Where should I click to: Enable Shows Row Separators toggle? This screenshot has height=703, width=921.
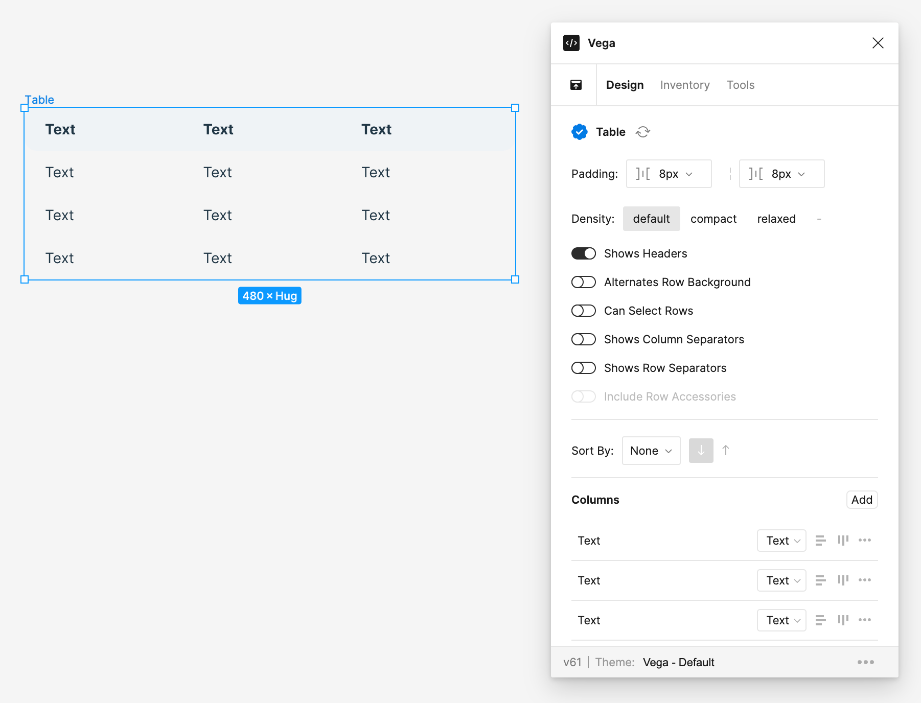tap(584, 368)
